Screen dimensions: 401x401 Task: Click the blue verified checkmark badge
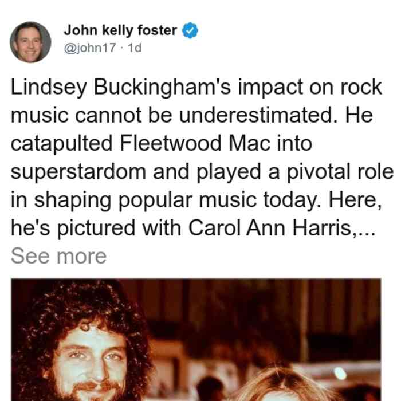pyautogui.click(x=190, y=30)
